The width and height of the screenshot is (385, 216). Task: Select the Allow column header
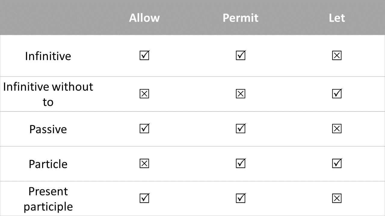pos(144,18)
